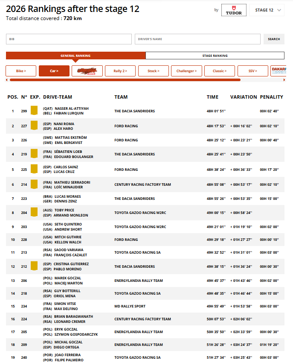Screen dimensions: 293x363
Task: Open driver Eryk Goczal
Action: [x=66, y=329]
